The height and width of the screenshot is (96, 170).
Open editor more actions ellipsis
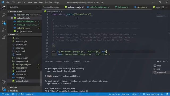point(167,7)
